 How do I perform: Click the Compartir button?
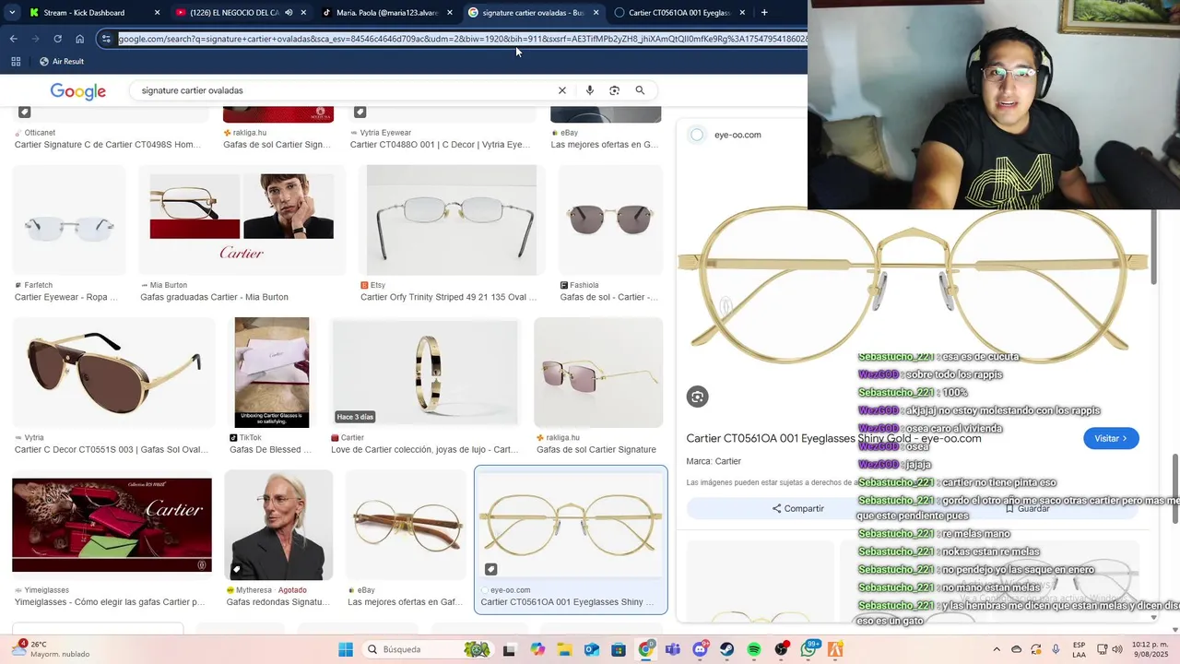coord(798,508)
